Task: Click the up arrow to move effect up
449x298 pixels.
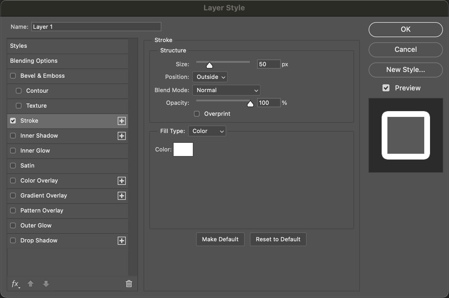Action: tap(31, 284)
